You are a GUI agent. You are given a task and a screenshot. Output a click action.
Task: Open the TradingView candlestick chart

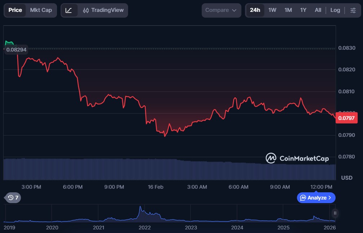click(103, 10)
